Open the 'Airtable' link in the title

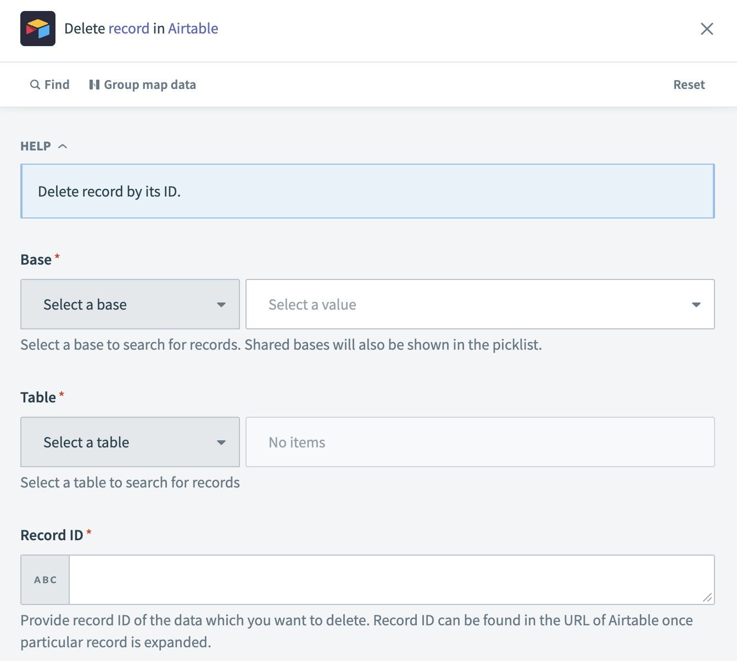[x=193, y=29]
